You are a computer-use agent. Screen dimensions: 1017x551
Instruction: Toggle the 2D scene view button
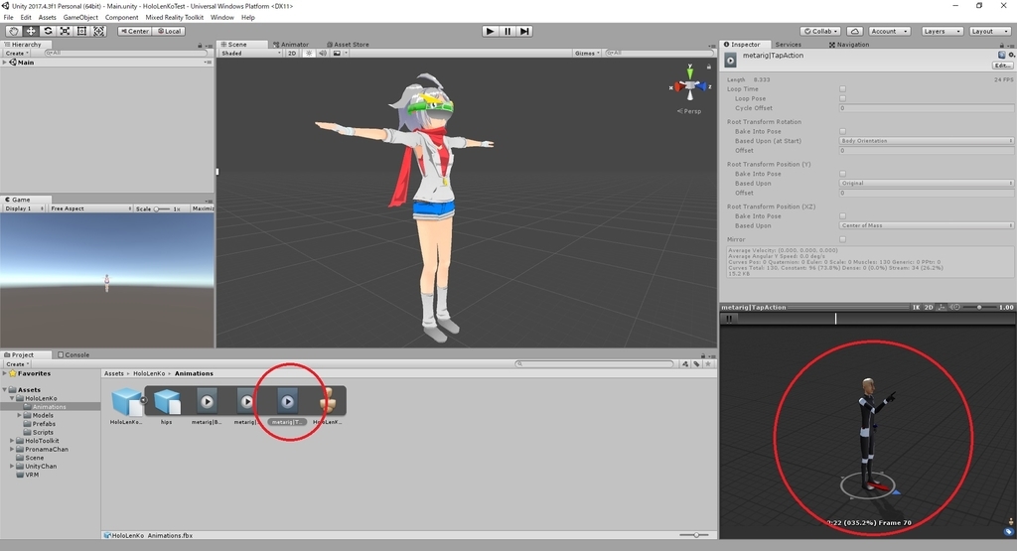click(x=292, y=54)
